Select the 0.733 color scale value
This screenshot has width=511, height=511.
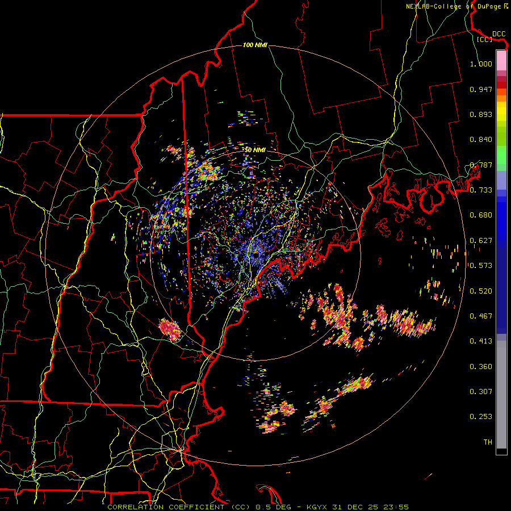(x=481, y=190)
